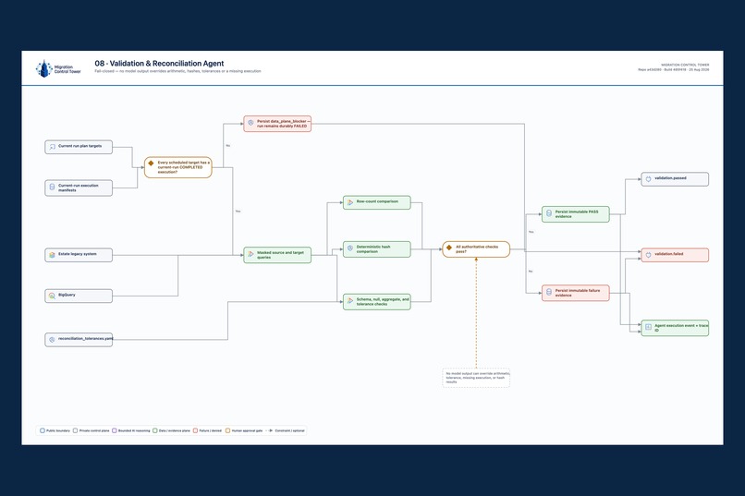Screen dimensions: 745x496
Task: Select the 'Deterministic hash comparison' node
Action: [x=377, y=249]
